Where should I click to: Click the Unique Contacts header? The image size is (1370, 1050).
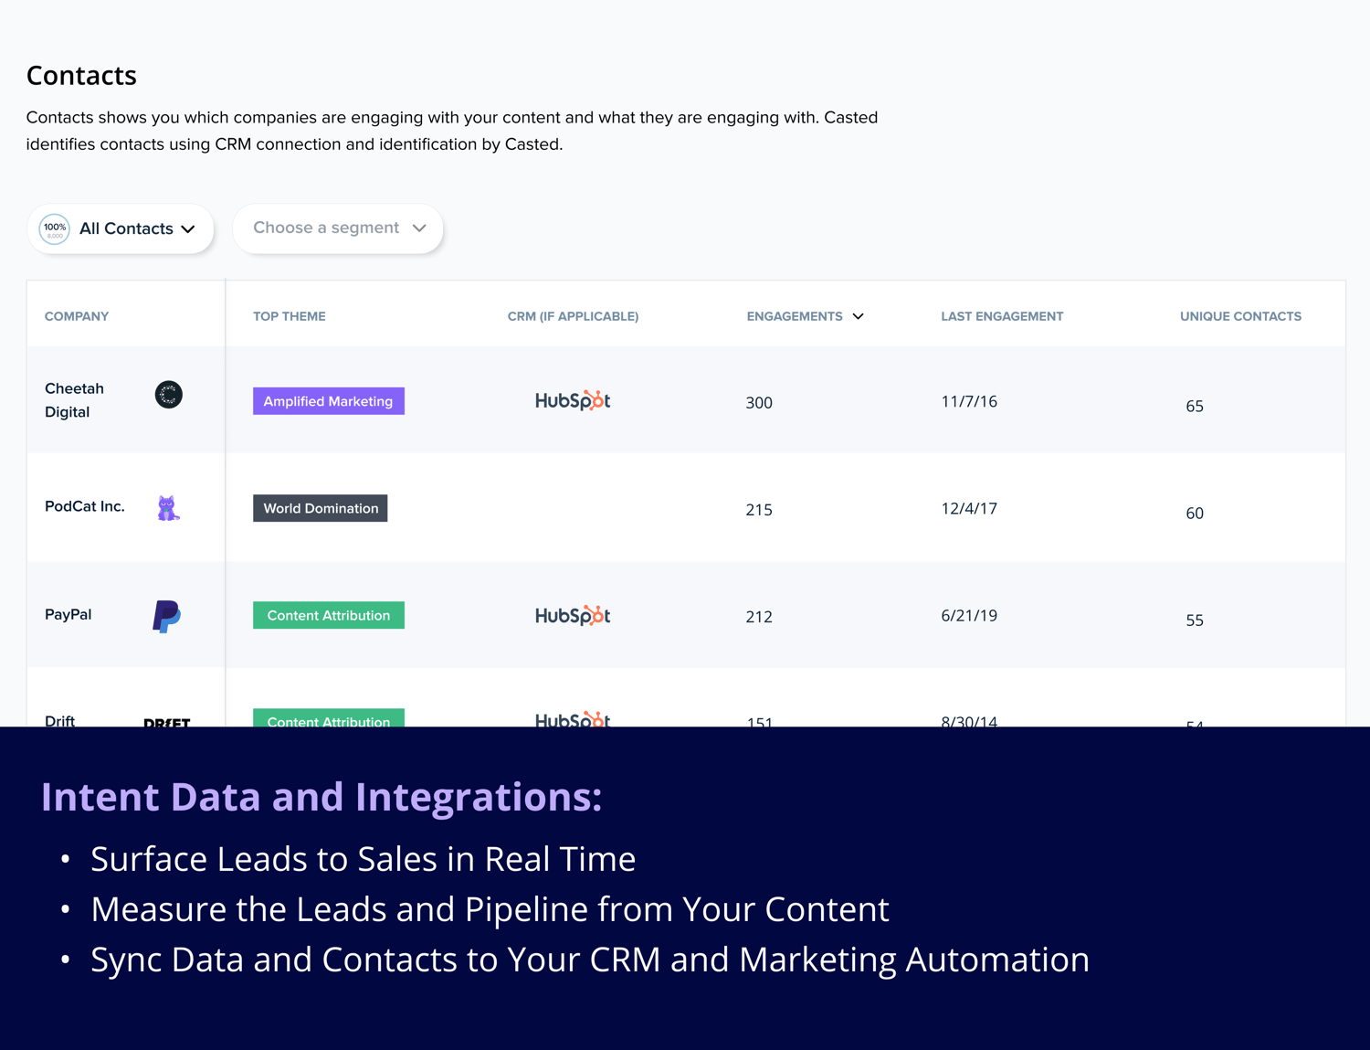pyautogui.click(x=1240, y=316)
